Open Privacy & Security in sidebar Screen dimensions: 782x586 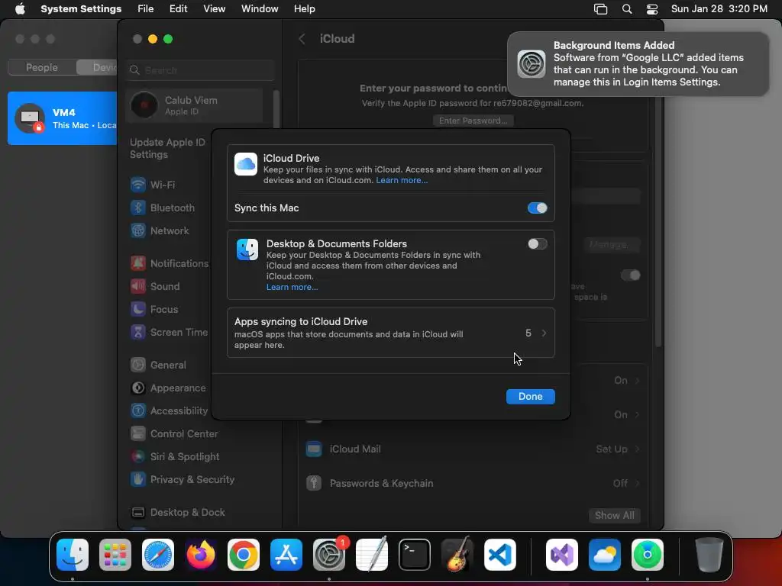click(183, 480)
